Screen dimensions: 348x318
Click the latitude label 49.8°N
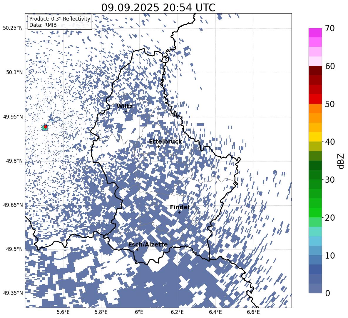[14, 161]
